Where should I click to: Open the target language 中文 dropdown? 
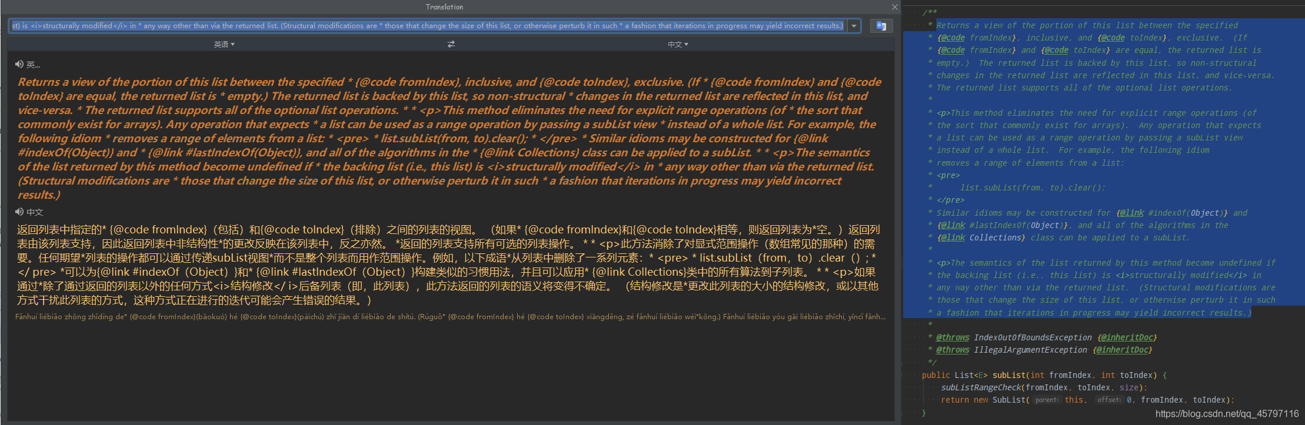pyautogui.click(x=678, y=44)
